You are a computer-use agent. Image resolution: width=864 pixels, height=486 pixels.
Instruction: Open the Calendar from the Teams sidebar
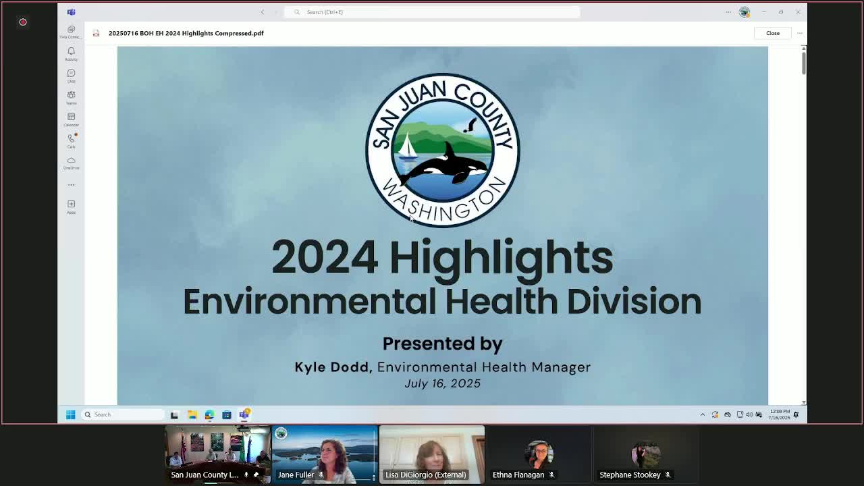coord(71,120)
